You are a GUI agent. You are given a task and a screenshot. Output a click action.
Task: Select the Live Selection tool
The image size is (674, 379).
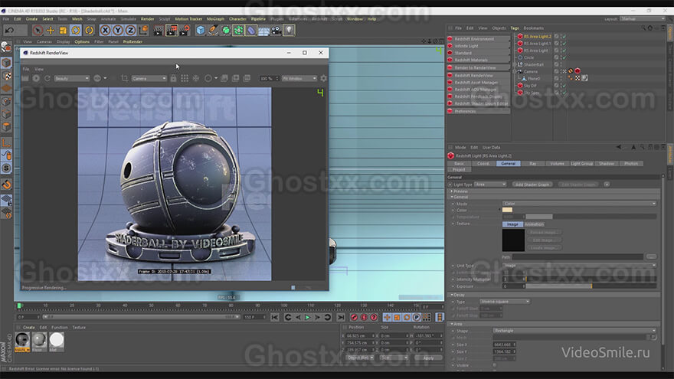point(38,30)
